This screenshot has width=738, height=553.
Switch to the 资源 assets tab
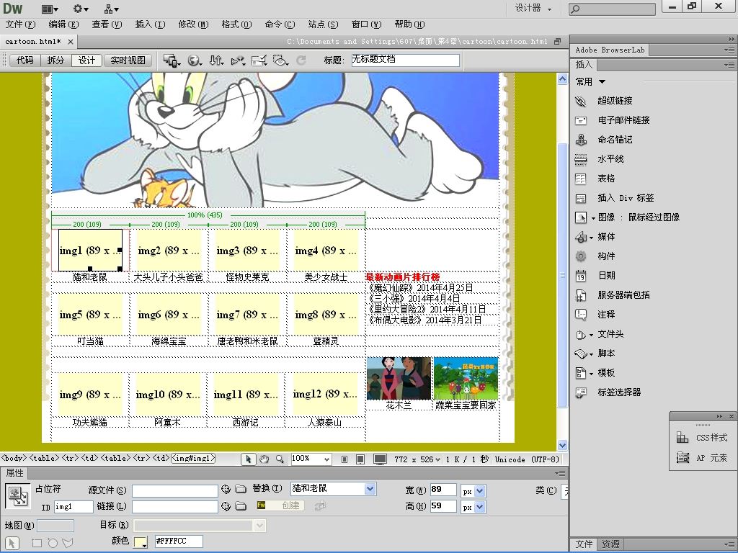[x=610, y=544]
